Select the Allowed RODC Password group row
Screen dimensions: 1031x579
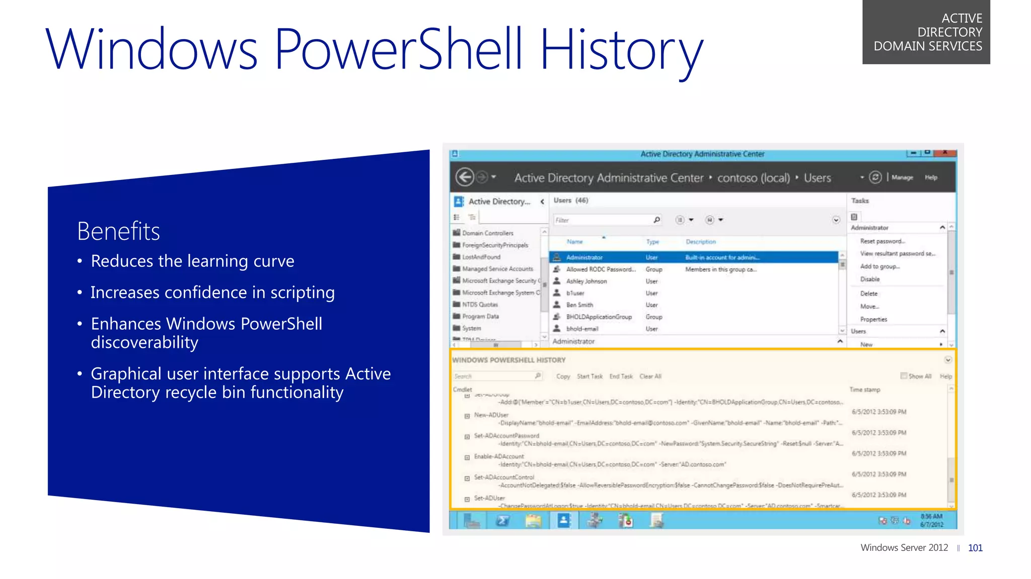coord(693,269)
